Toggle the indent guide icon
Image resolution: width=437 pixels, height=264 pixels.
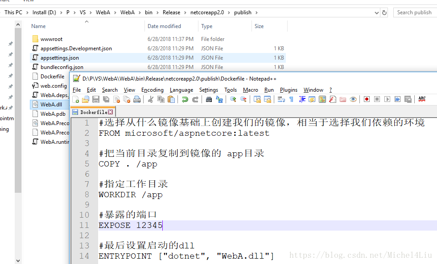[302, 99]
